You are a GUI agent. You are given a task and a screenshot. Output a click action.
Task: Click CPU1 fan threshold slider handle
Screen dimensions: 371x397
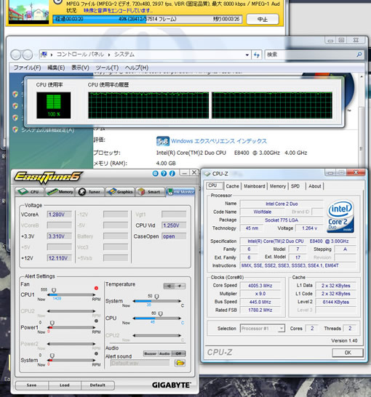tap(54, 290)
